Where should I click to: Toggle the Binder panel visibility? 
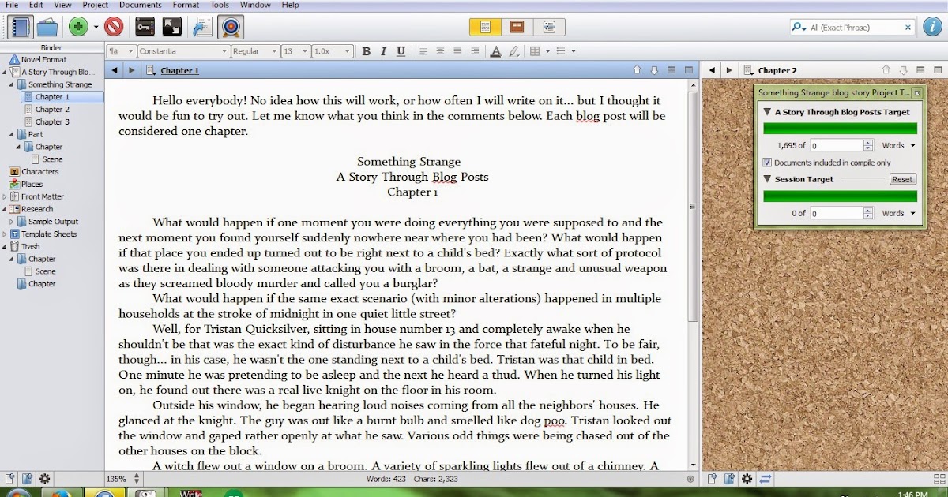point(20,26)
